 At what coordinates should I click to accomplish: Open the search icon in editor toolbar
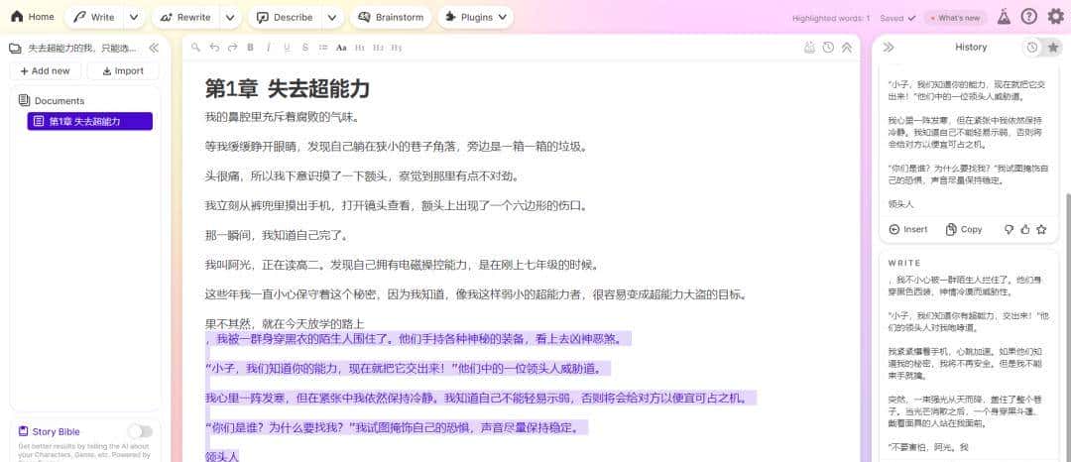click(x=196, y=47)
